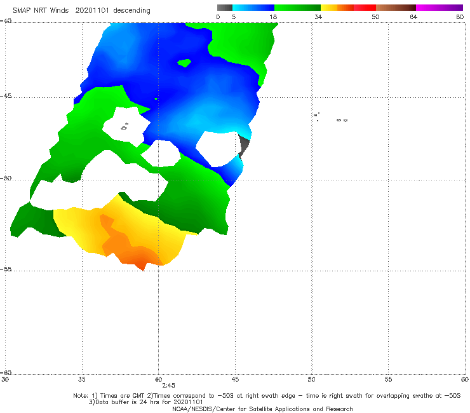Click the color bar label '34'
The image size is (470, 413).
[x=318, y=17]
